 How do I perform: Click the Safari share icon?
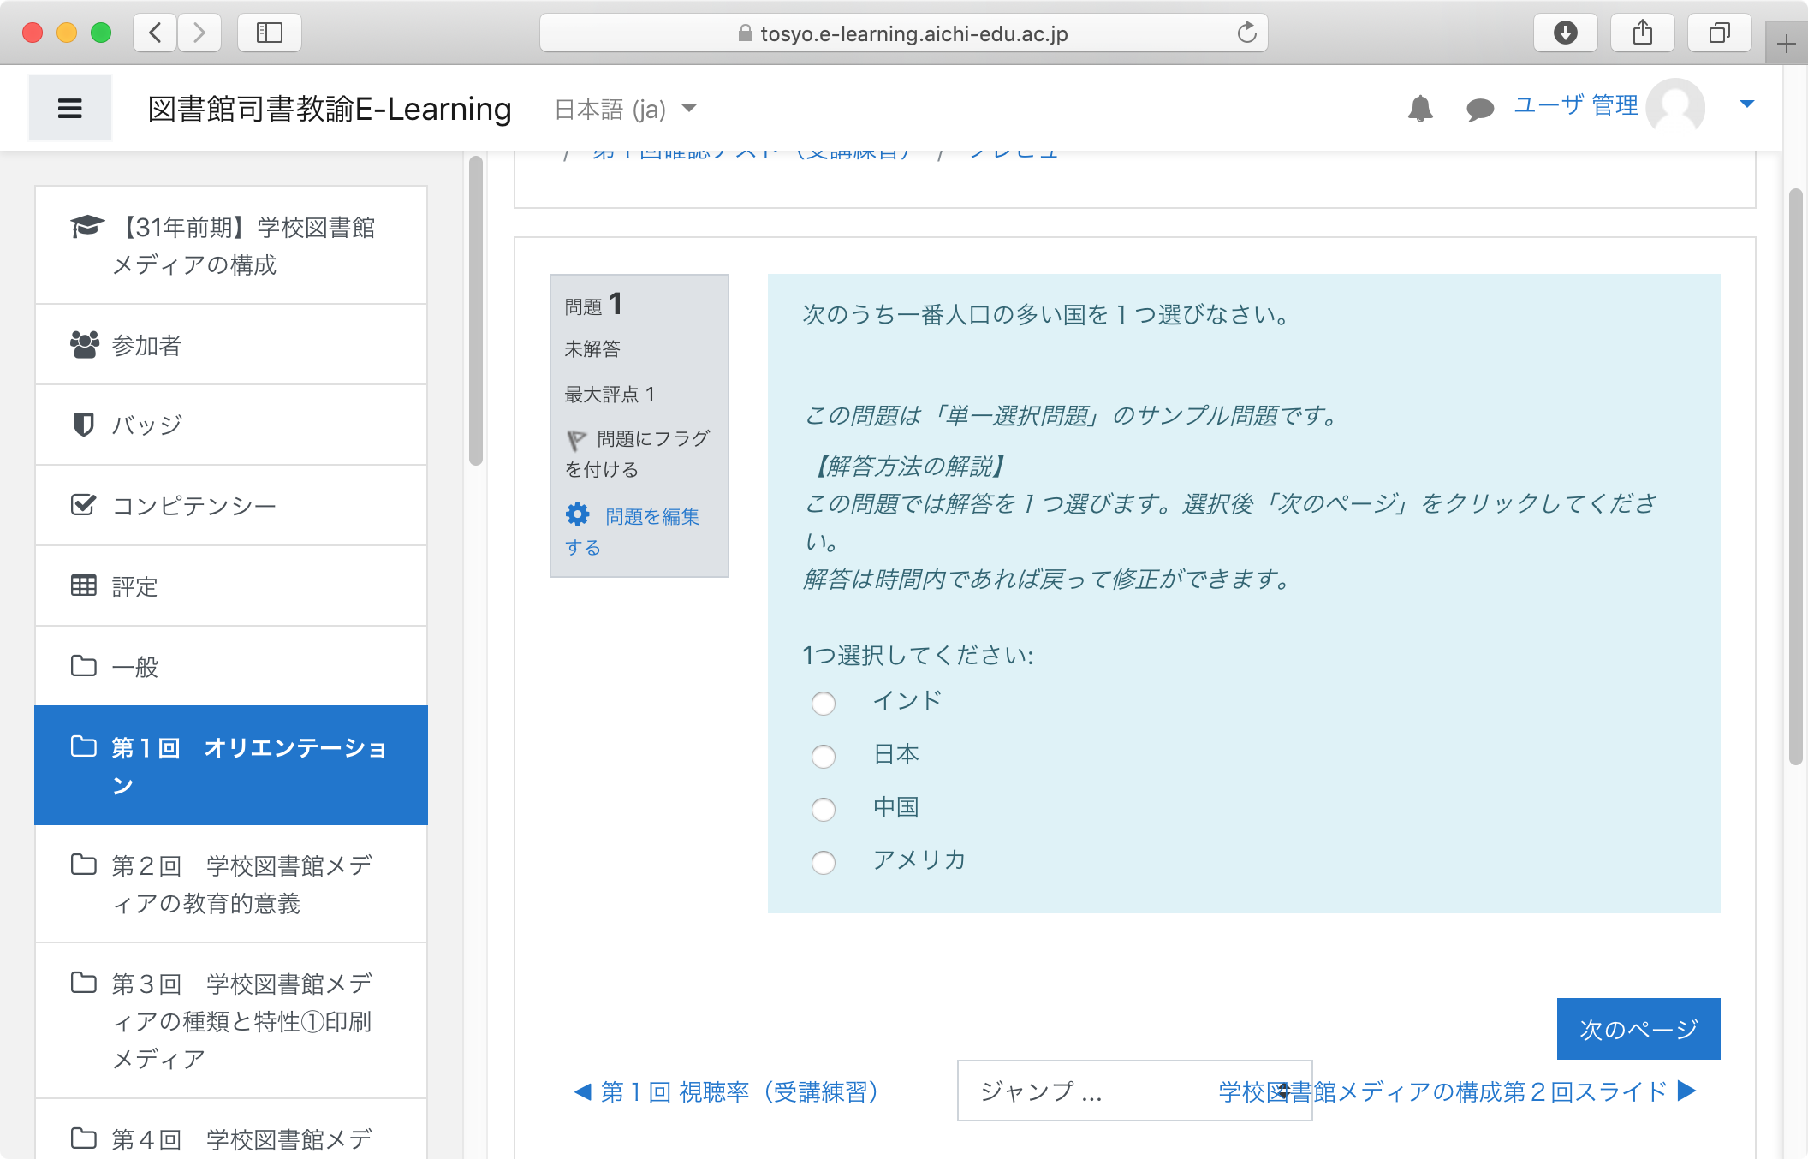click(1643, 33)
